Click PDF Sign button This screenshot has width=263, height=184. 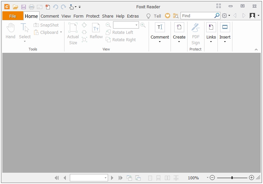pos(196,34)
